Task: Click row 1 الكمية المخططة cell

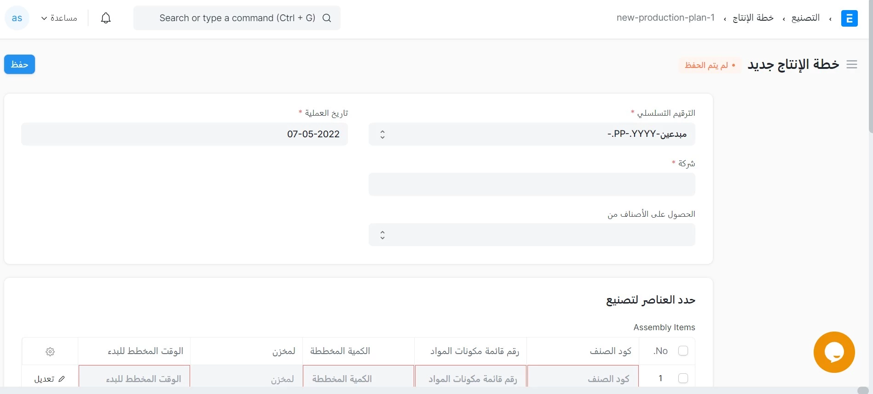Action: (x=358, y=377)
